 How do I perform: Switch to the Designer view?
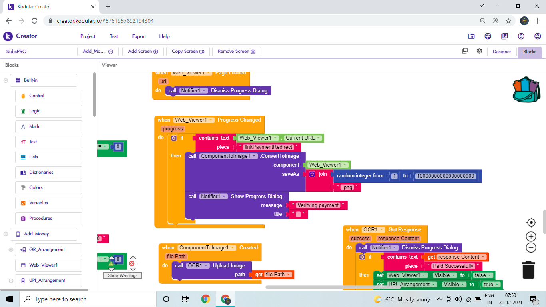pos(502,52)
